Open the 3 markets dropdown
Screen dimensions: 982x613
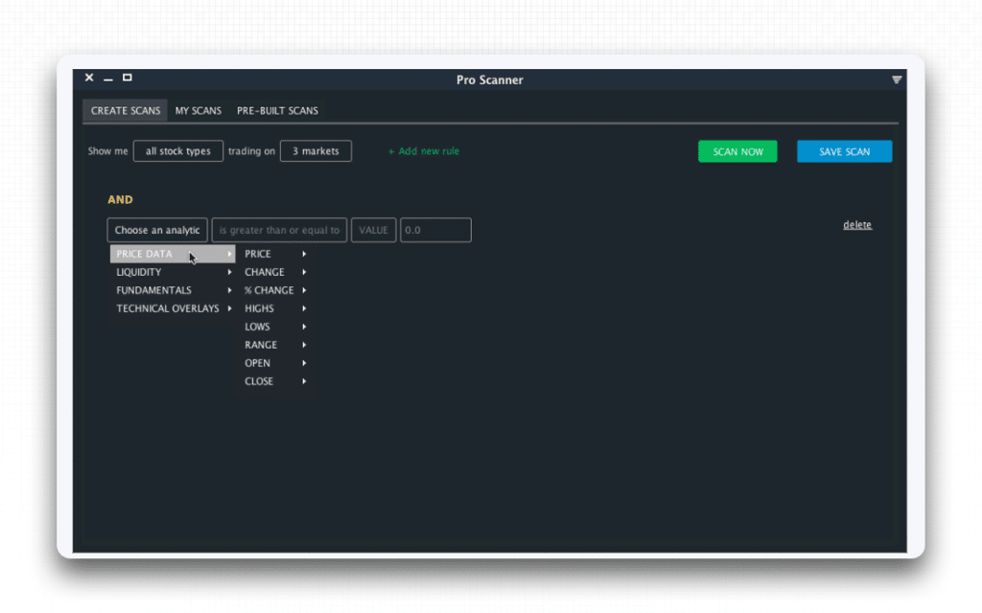(316, 150)
